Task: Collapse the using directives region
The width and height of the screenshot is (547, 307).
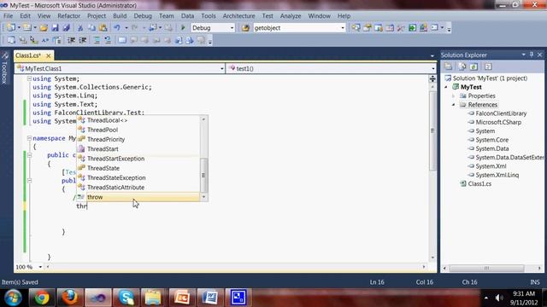Action: (29, 78)
